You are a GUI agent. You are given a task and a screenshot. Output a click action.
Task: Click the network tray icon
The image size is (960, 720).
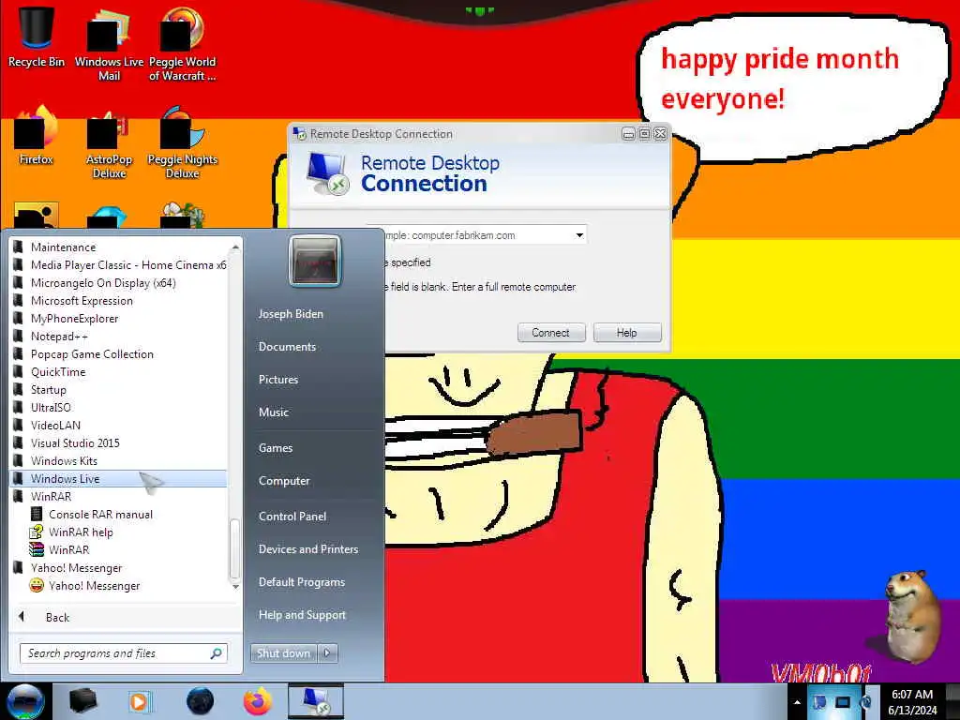[843, 702]
